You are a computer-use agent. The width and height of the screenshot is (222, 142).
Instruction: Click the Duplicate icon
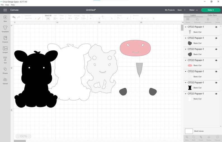pos(208,19)
